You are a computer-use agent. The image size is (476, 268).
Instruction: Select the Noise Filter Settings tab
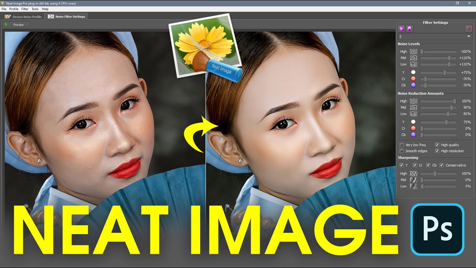point(66,17)
